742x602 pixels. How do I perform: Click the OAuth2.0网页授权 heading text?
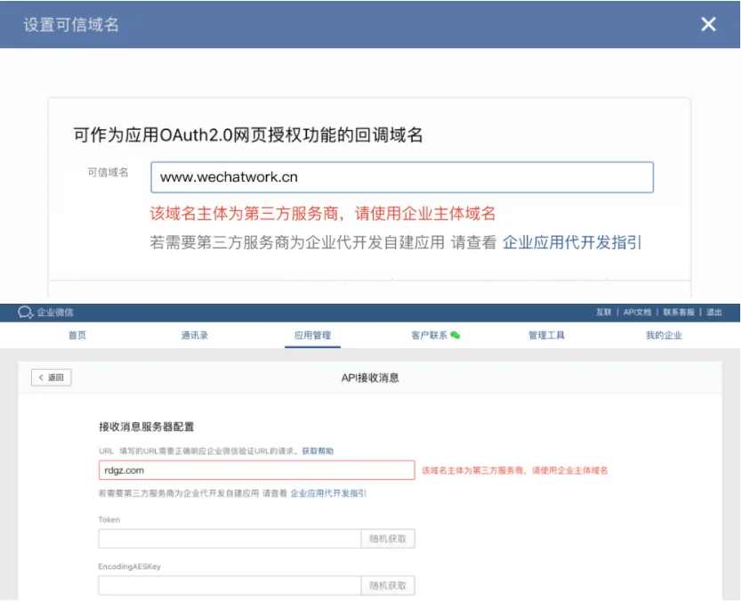(x=248, y=135)
